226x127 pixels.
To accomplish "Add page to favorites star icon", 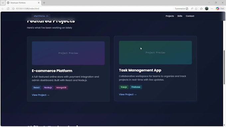I will pyautogui.click(x=196, y=9).
